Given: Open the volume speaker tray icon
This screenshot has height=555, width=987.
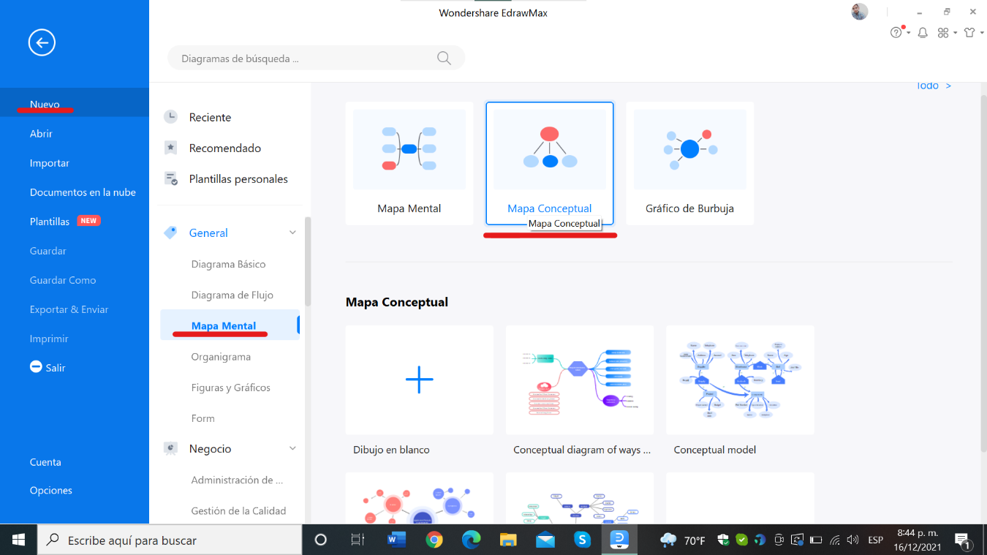Looking at the screenshot, I should [852, 540].
